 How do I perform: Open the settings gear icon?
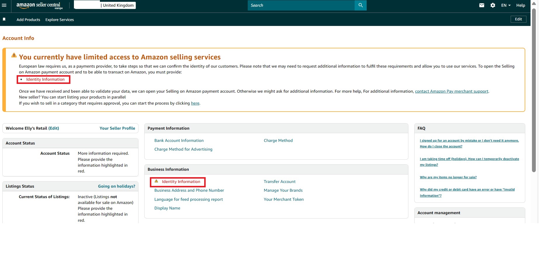tap(493, 5)
